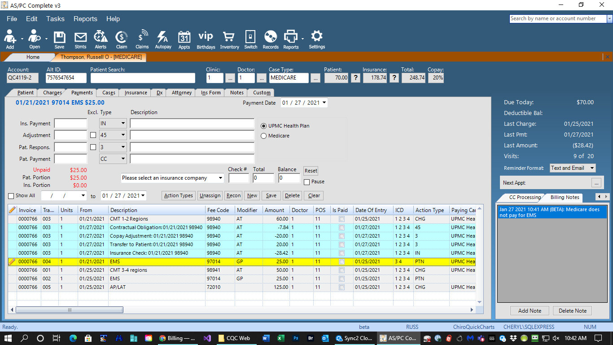Image resolution: width=613 pixels, height=345 pixels.
Task: Toggle Is Paid for AP/LAT row
Action: 342,287
